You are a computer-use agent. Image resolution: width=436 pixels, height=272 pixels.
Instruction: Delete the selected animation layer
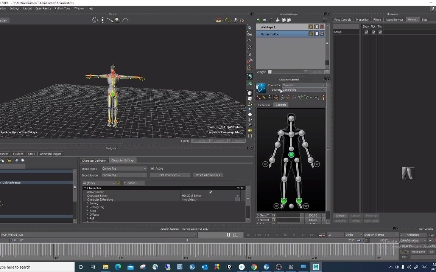271,20
